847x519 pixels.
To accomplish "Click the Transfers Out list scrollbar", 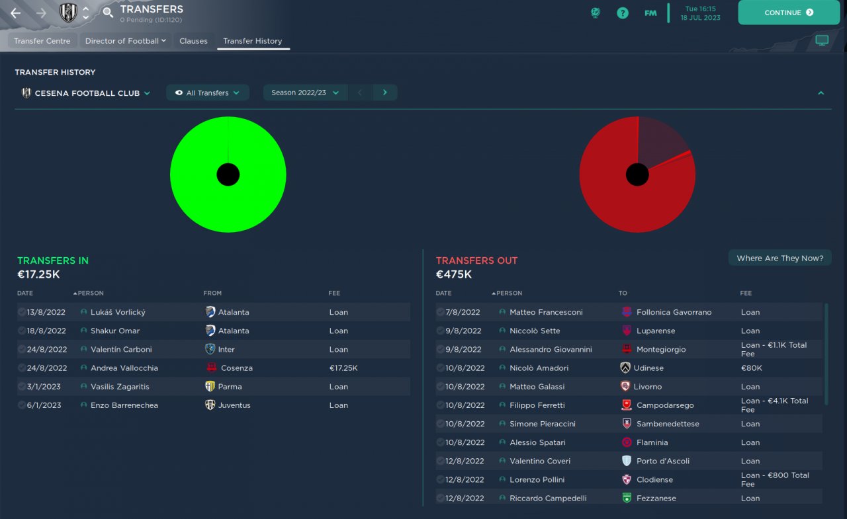I will (827, 354).
